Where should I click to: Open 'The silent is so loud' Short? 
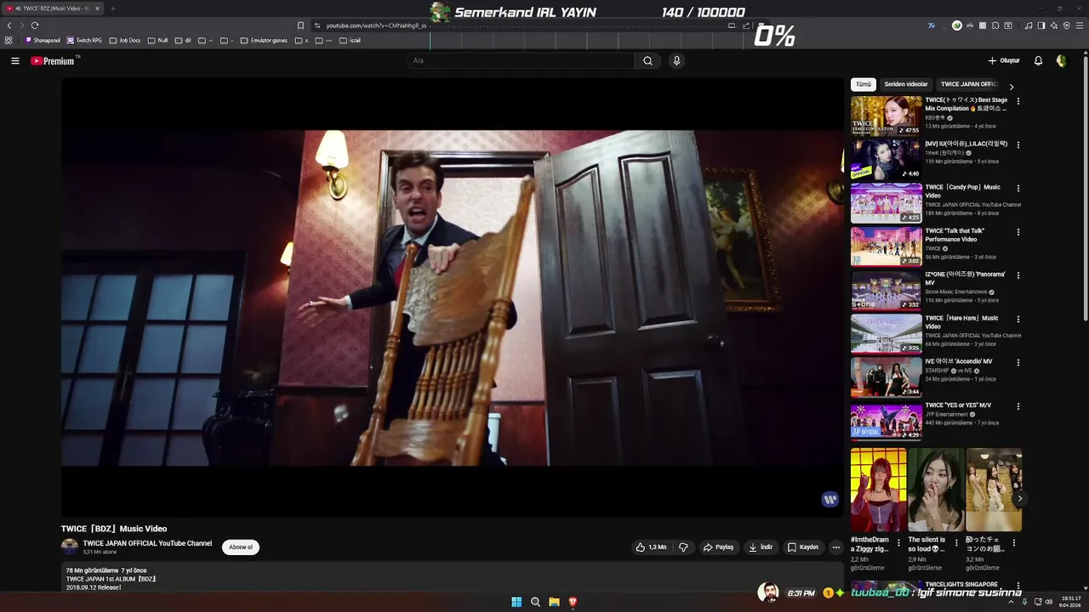tap(936, 490)
